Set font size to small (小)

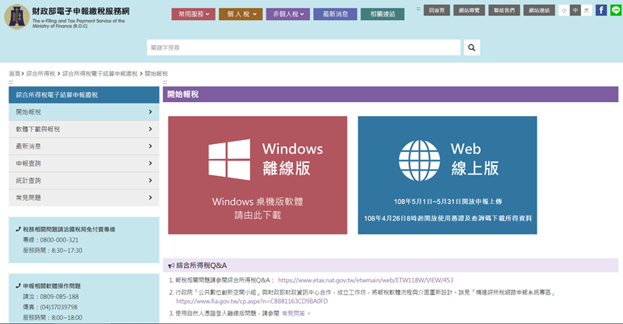click(564, 10)
